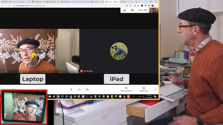Switch to the Google tab
Screen dimensions: 223x125
coord(23,2)
